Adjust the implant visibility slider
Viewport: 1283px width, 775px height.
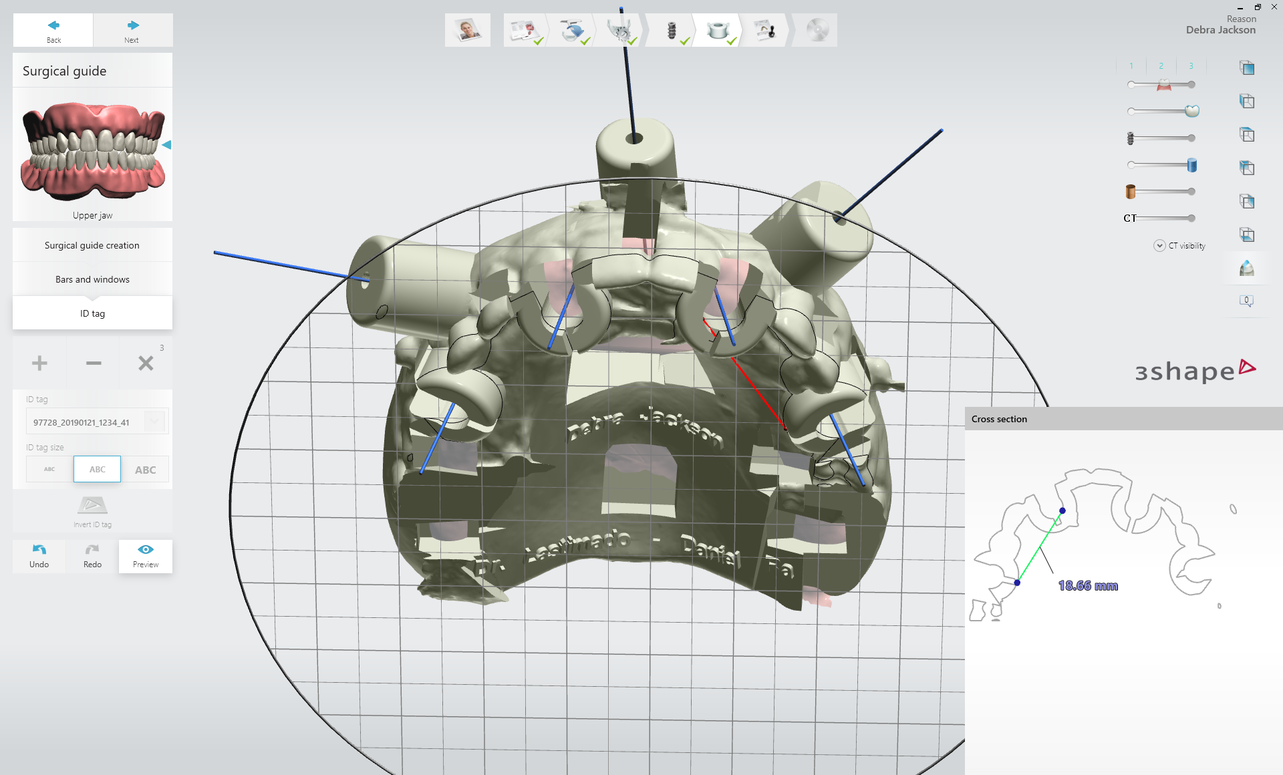(x=1161, y=138)
